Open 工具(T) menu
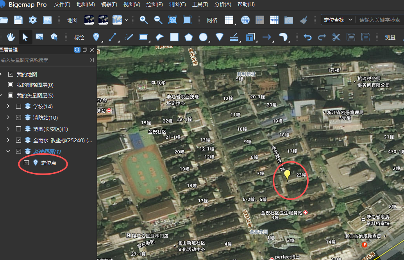The height and width of the screenshot is (260, 404). (x=200, y=5)
